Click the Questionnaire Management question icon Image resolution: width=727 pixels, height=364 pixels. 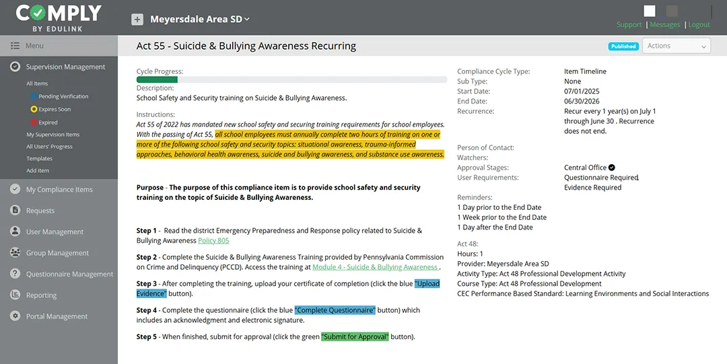(x=15, y=274)
